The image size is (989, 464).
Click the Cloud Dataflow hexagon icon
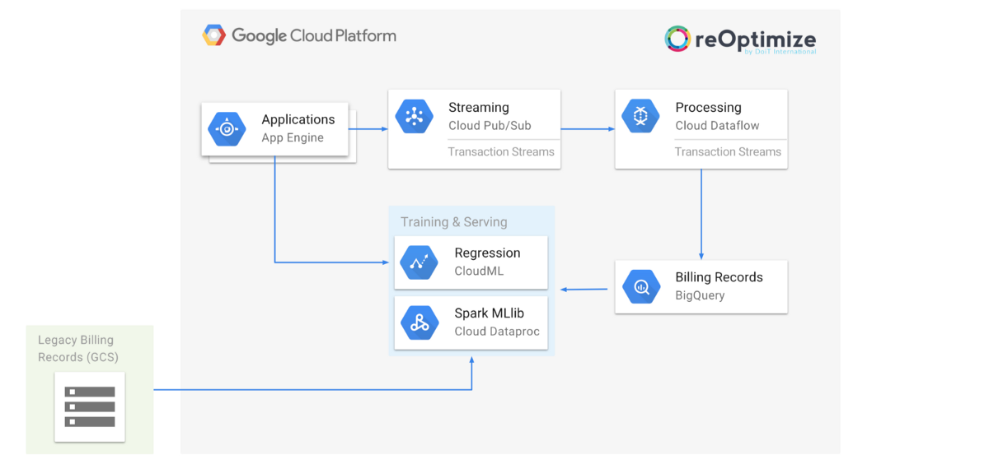[x=640, y=116]
